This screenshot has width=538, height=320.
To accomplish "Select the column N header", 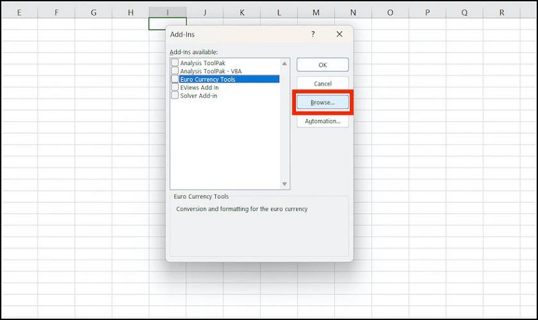I will (x=354, y=12).
